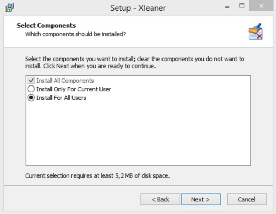
Task: Go to the next setup step
Action: [201, 199]
